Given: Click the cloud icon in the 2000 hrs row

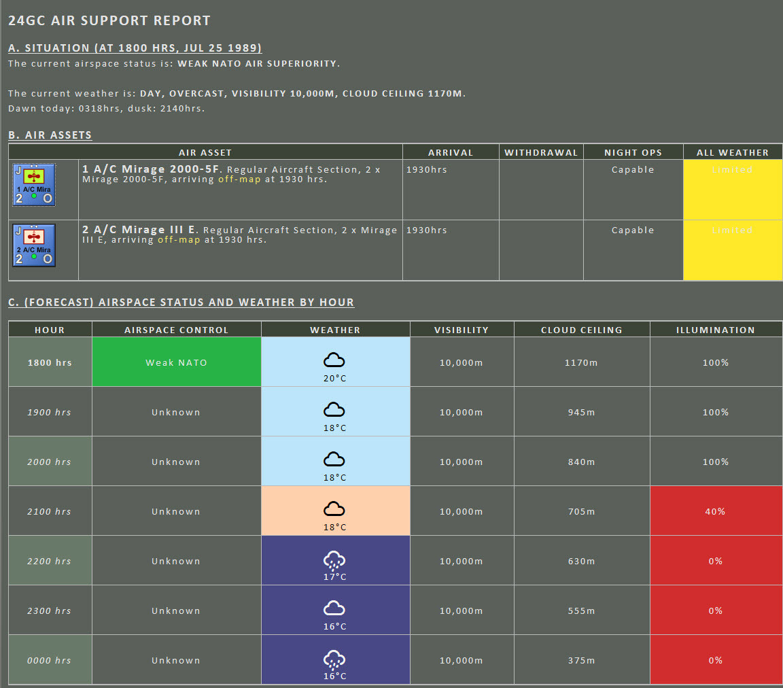Looking at the screenshot, I should coord(334,459).
